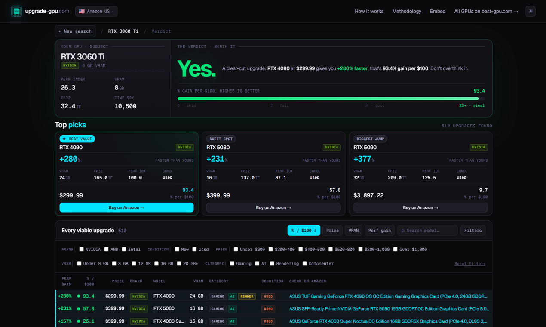The height and width of the screenshot is (327, 546).
Task: Check the AI category filter
Action: 257,263
